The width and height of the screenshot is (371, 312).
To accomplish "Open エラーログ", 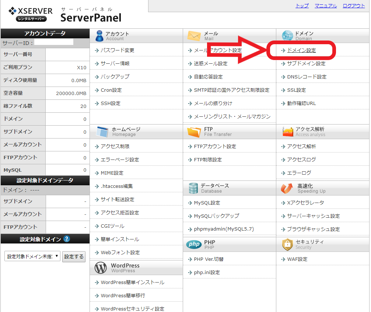I will [299, 173].
